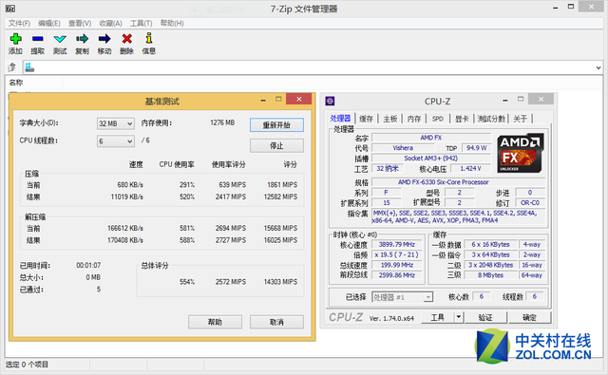Click the bus speed 199.99 MHz value
This screenshot has height=375, width=608.
point(396,265)
